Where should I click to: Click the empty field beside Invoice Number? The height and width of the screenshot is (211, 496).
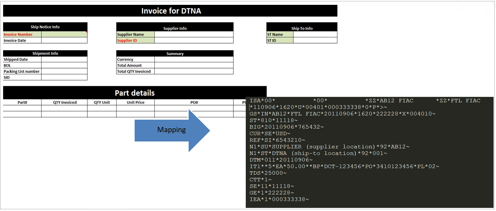point(64,34)
